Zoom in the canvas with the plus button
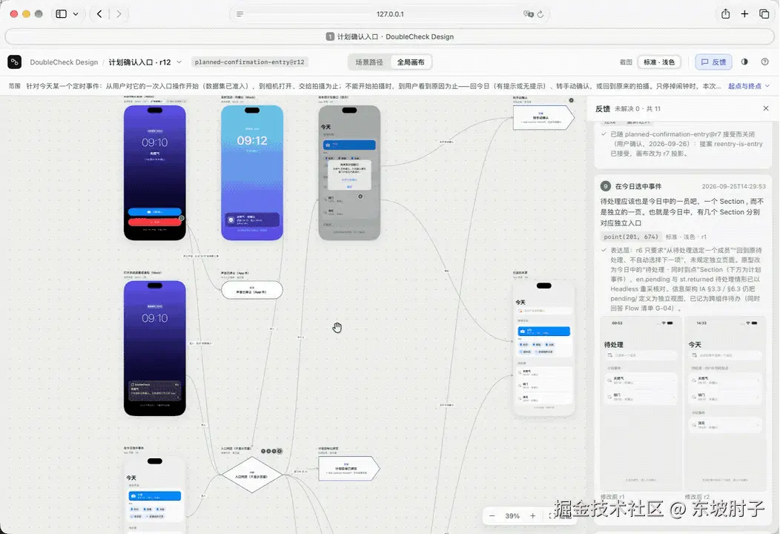780x534 pixels. point(533,515)
